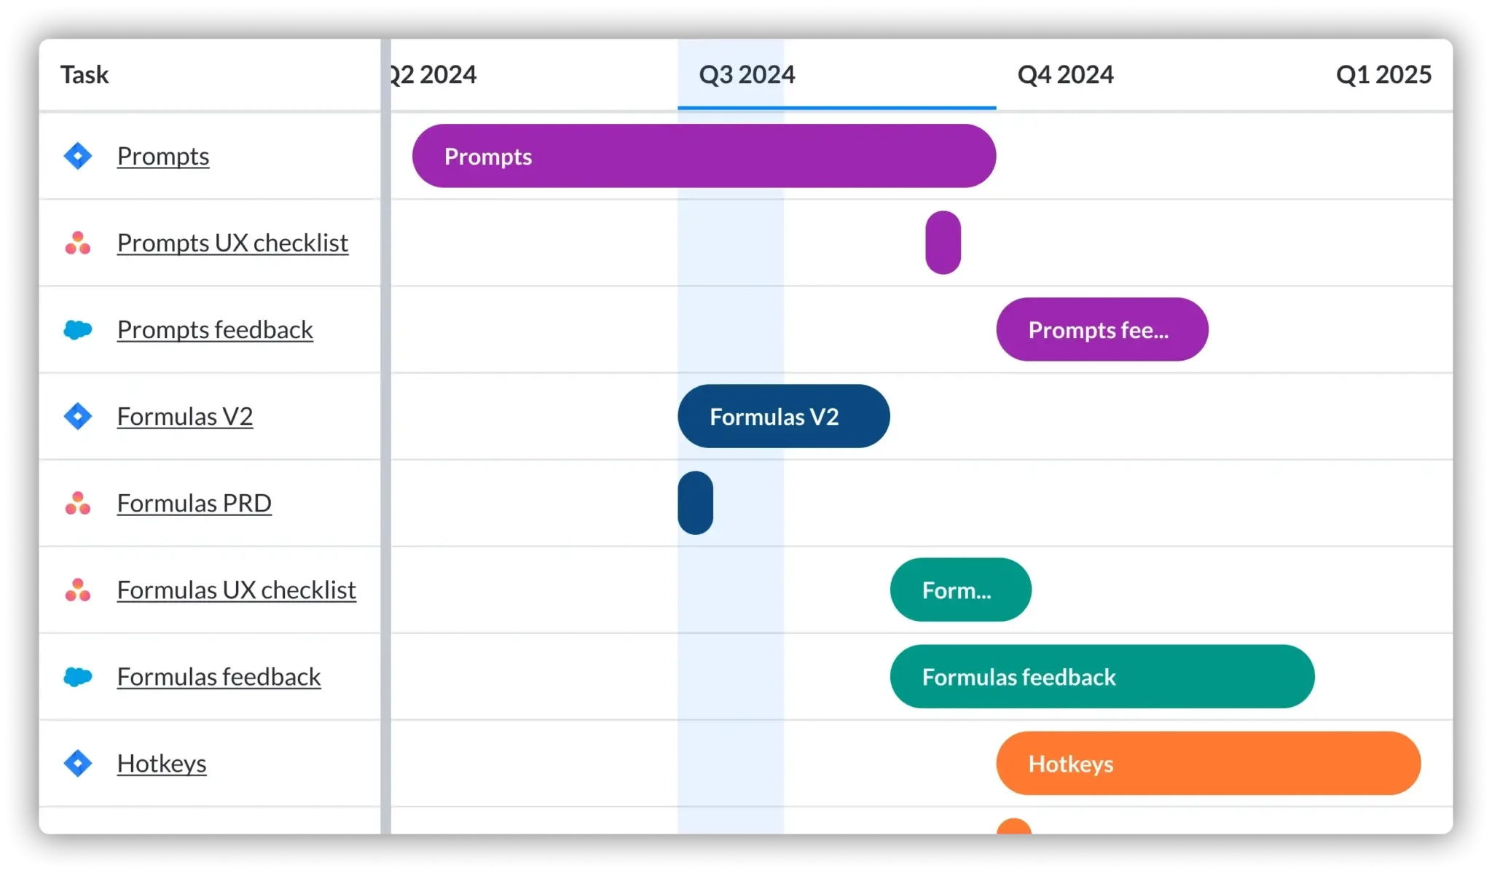This screenshot has width=1492, height=873.
Task: Open the Prompts task link
Action: pyautogui.click(x=163, y=155)
